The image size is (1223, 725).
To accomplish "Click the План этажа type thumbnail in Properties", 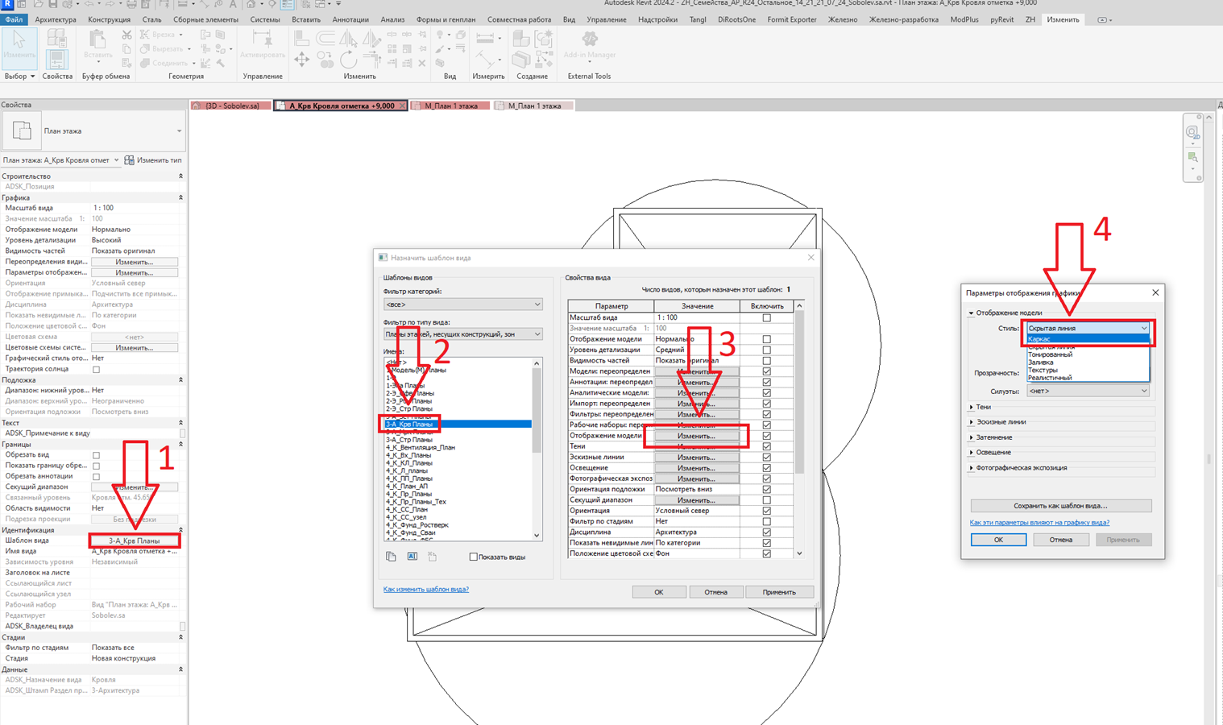I will [22, 130].
